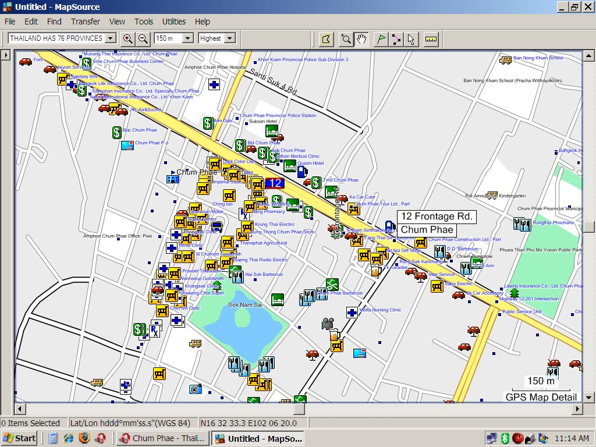Image resolution: width=596 pixels, height=447 pixels.
Task: Click the Suksan Hotel lodging icon
Action: tap(271, 131)
